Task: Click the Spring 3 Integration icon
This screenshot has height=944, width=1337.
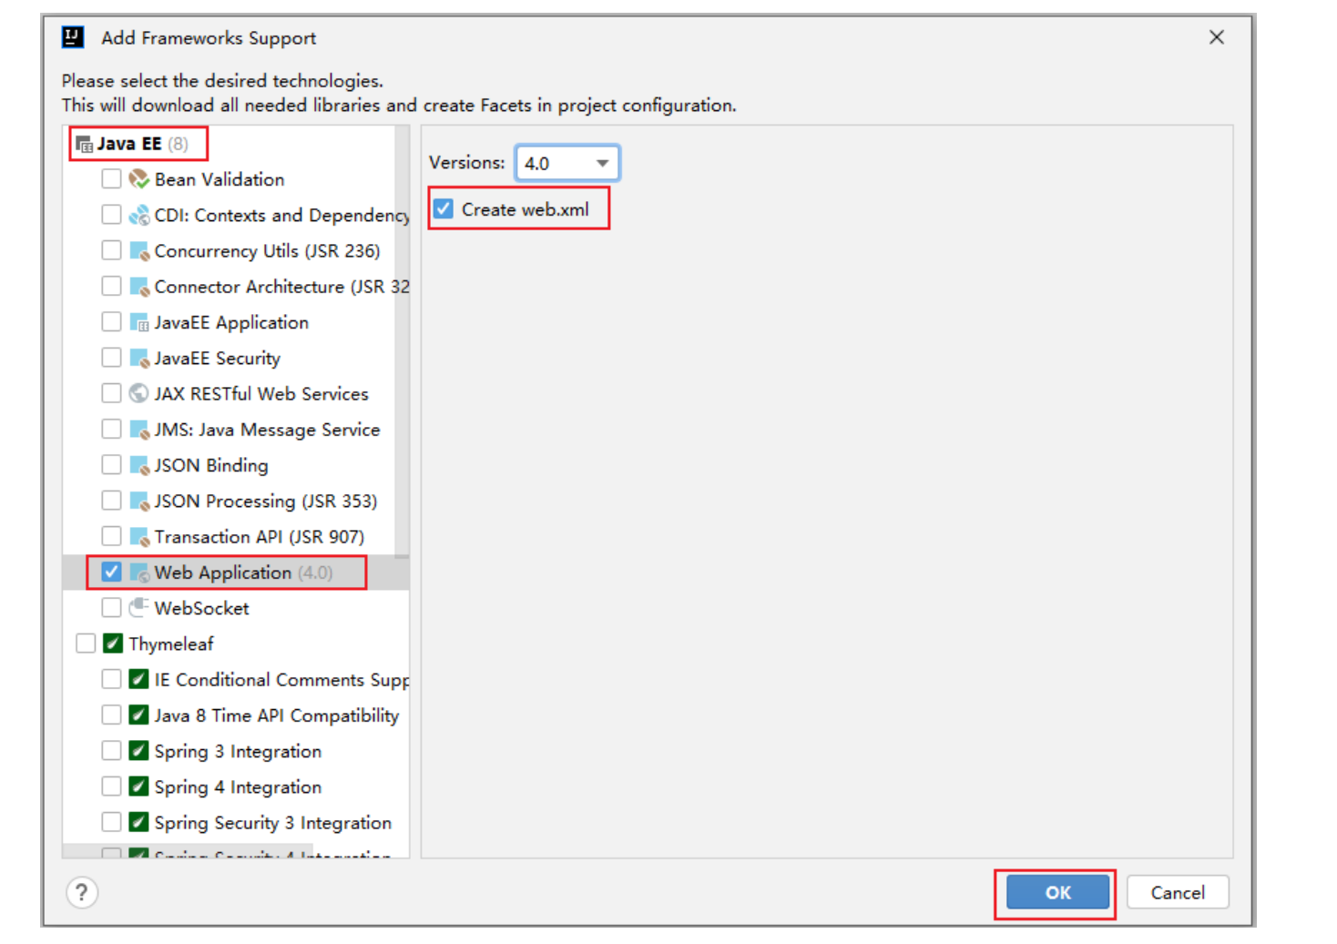Action: point(138,750)
